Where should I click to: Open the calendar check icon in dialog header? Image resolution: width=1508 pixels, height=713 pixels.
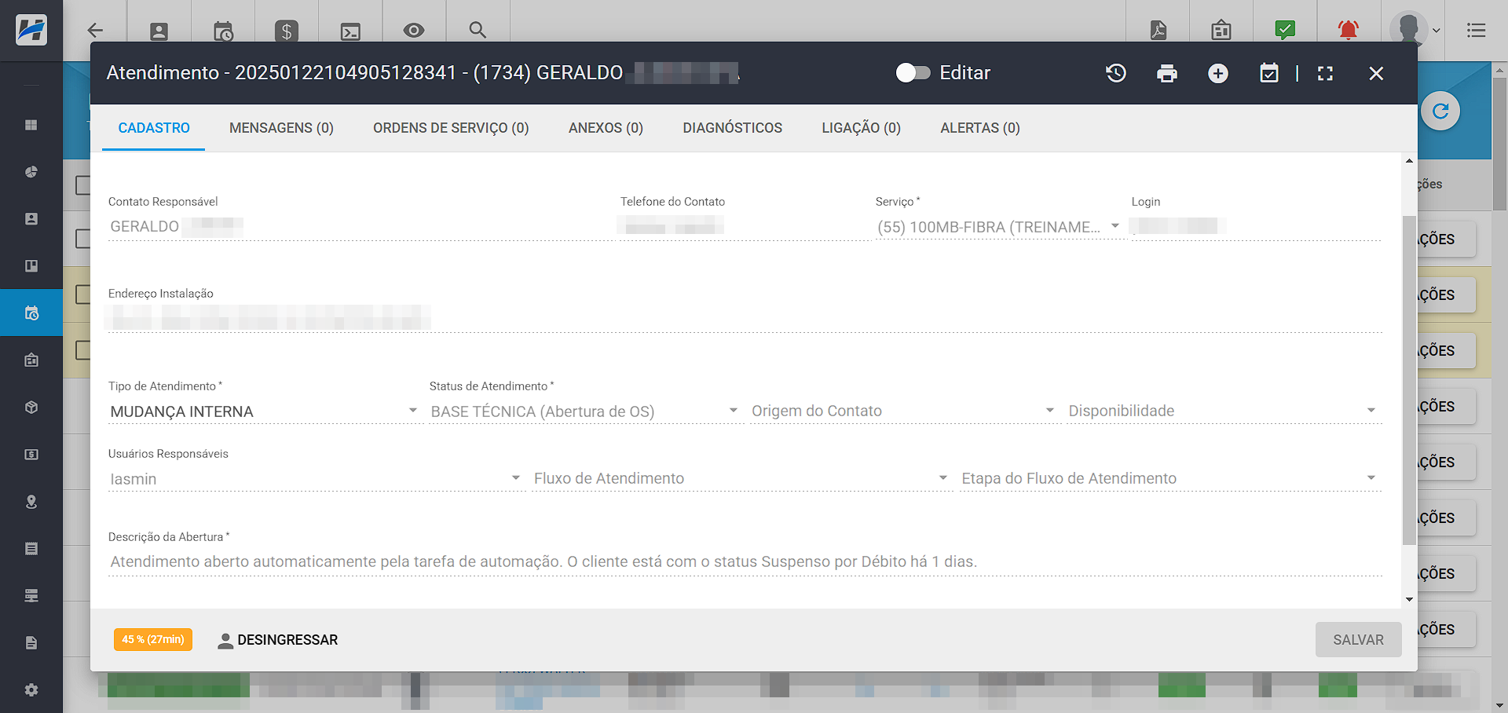1269,73
